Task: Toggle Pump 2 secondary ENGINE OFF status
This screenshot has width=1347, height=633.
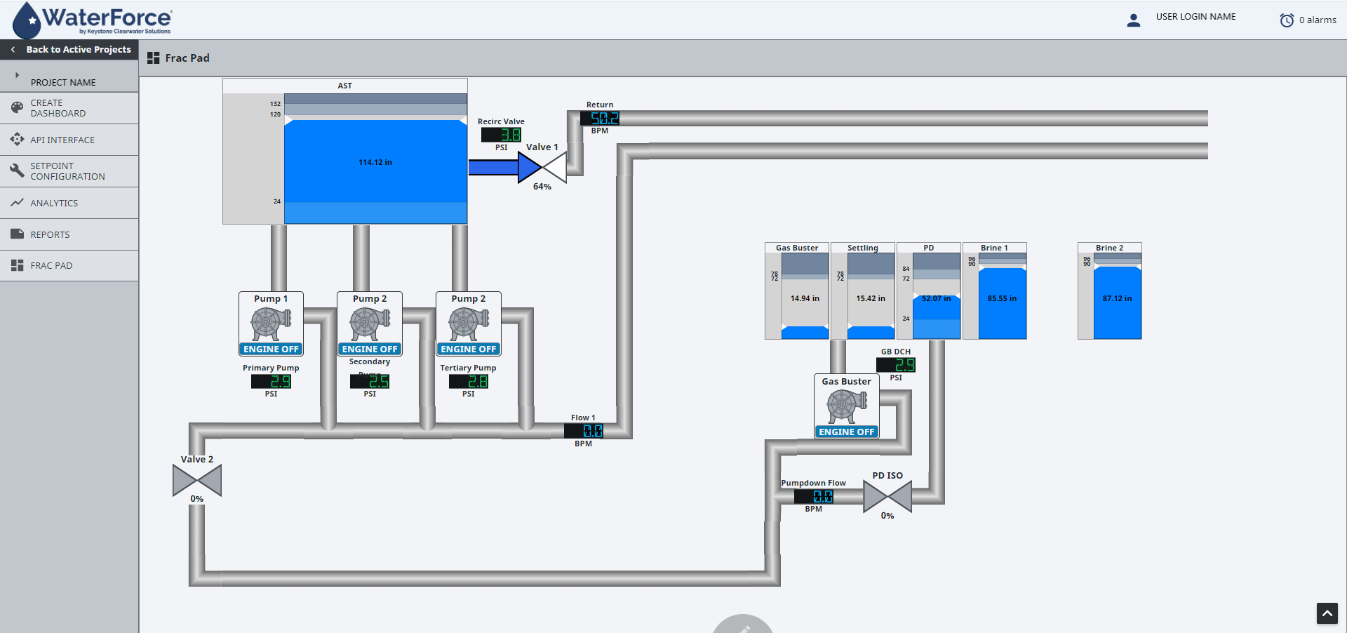Action: pos(370,349)
